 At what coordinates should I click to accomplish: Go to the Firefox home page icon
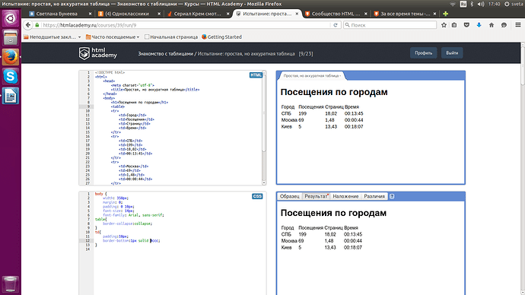click(492, 25)
